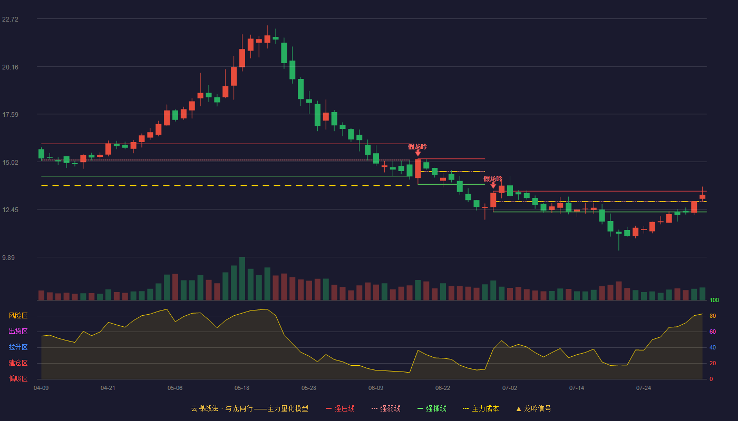Click the 07-24 date label

coord(644,388)
